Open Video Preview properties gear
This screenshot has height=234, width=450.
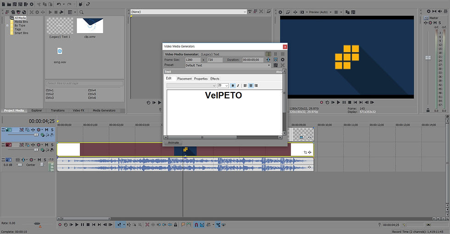coord(281,12)
